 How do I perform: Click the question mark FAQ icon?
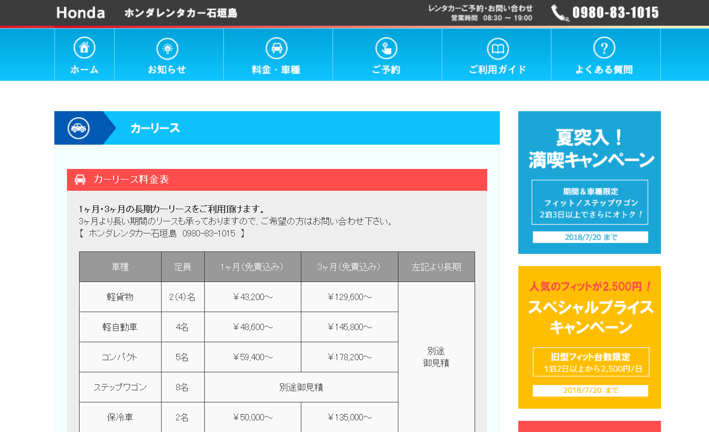[604, 48]
